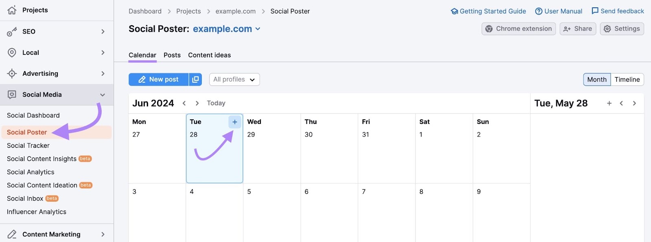The width and height of the screenshot is (651, 242).
Task: Open Settings via the gear icon
Action: (x=607, y=28)
